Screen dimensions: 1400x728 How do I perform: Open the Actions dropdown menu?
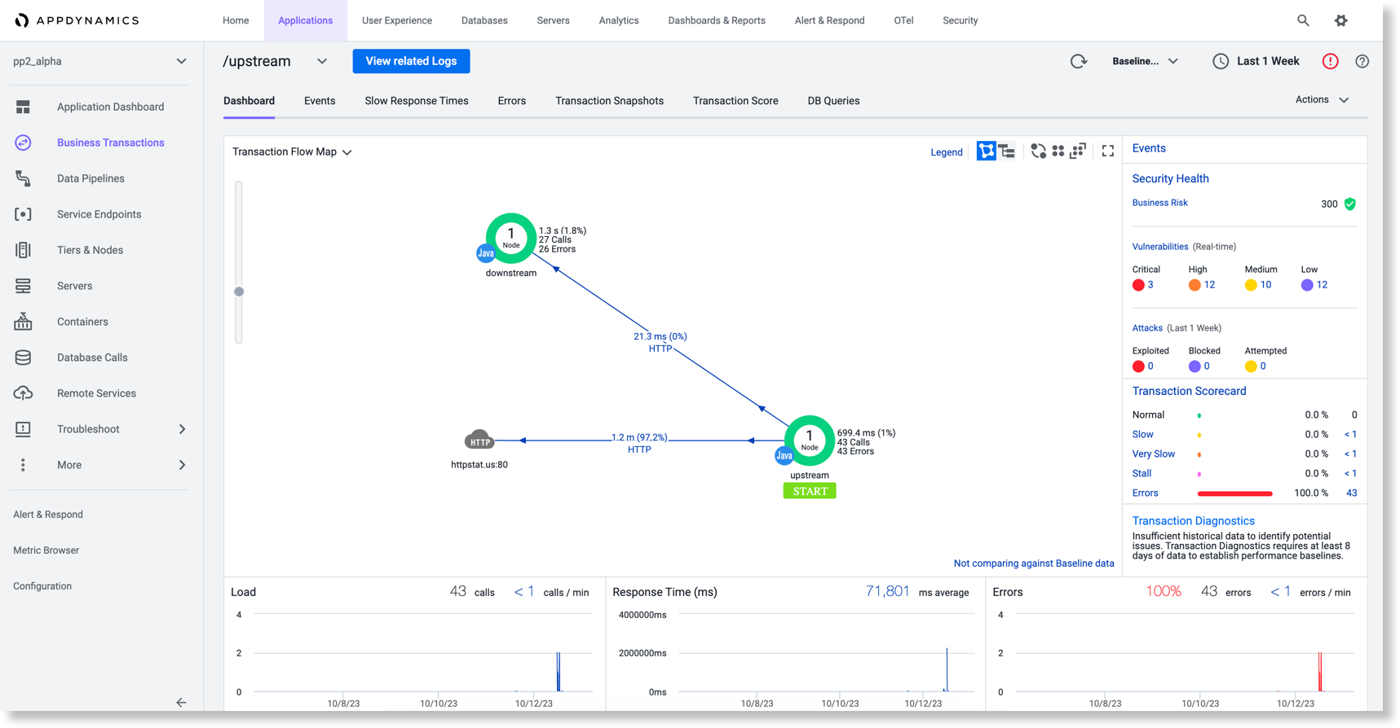[x=1322, y=100]
